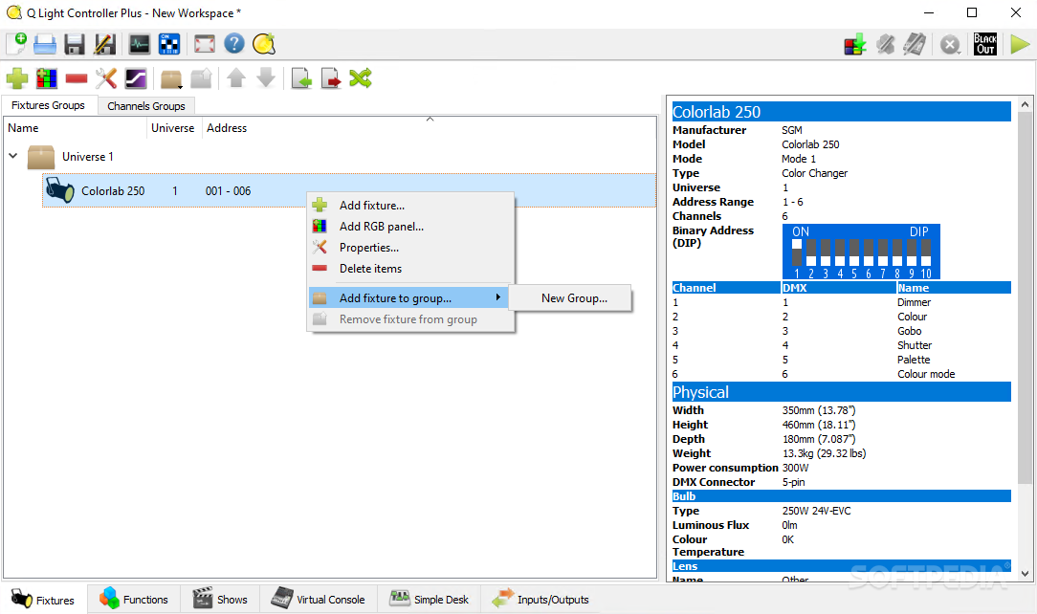Open the help question mark icon
This screenshot has width=1037, height=614.
pyautogui.click(x=234, y=44)
